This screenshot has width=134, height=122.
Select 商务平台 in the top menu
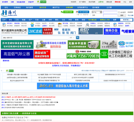pyautogui.click(x=56, y=8)
